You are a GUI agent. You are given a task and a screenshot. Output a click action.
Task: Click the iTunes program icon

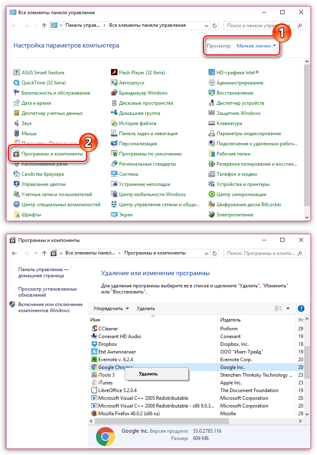(94, 383)
